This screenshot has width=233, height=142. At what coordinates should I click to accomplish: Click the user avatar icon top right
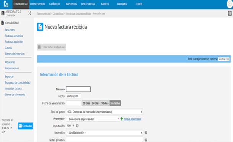point(230,4)
